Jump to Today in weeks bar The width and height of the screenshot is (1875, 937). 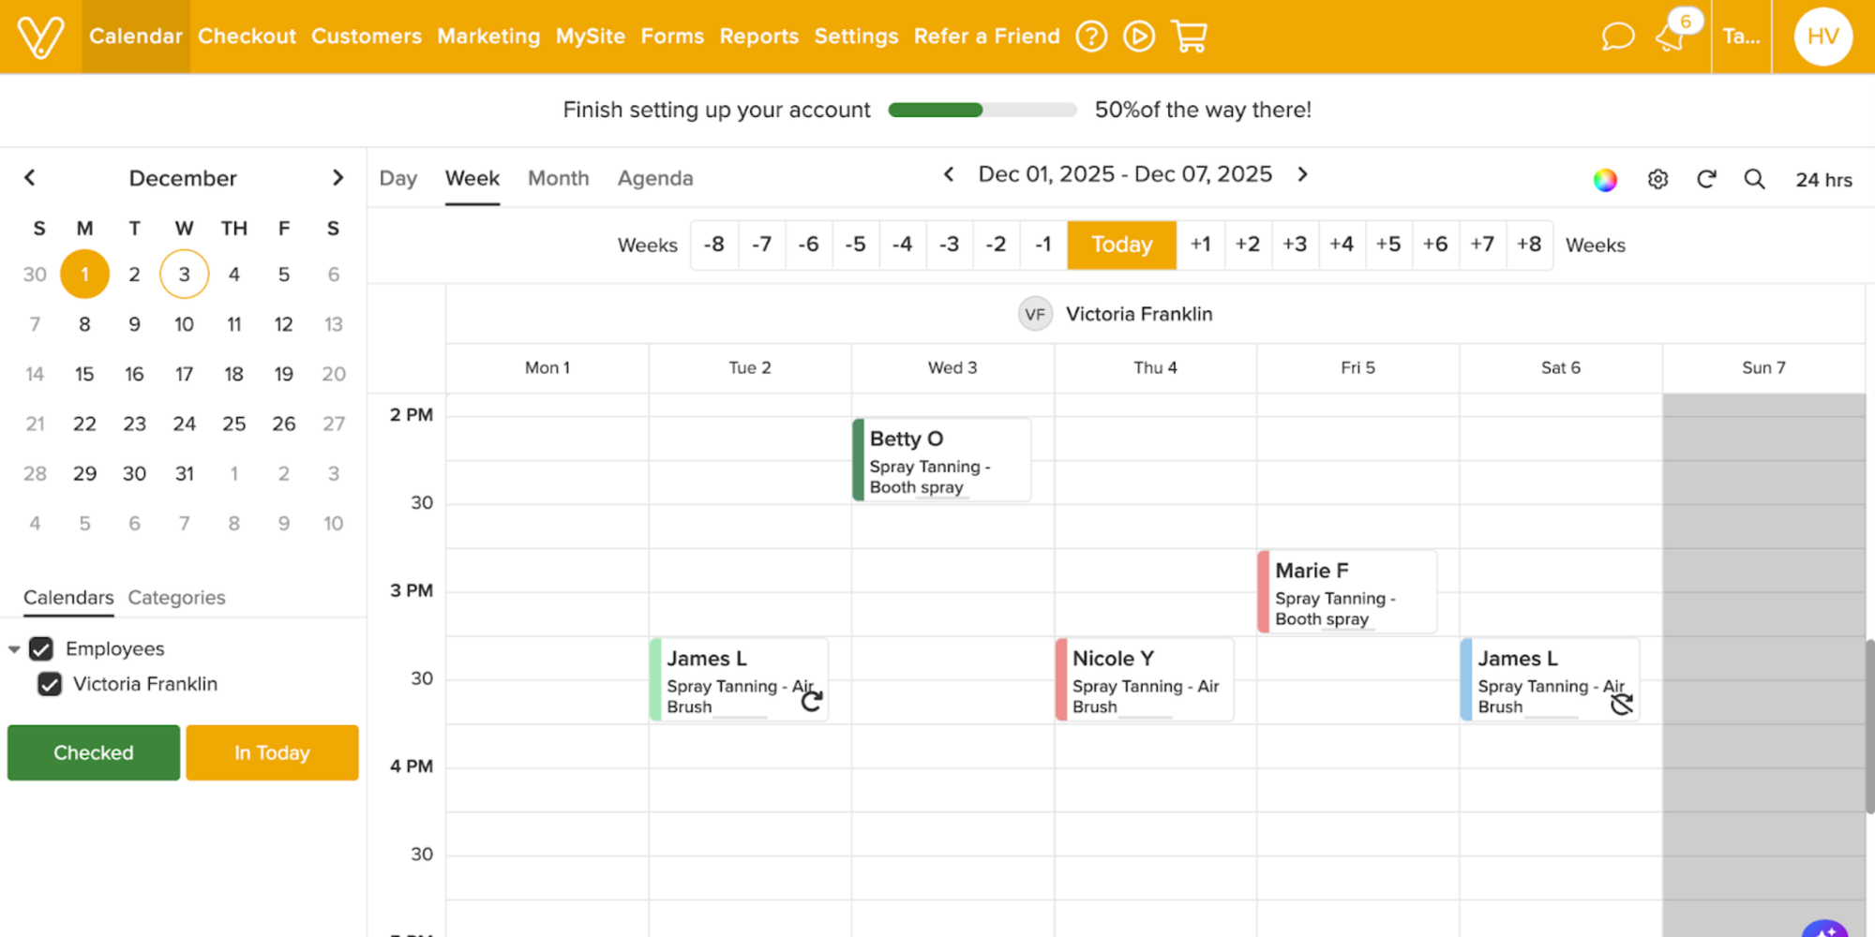1121,245
